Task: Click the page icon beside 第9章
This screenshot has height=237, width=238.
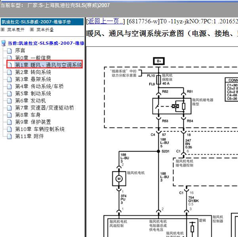Action: tap(10, 122)
